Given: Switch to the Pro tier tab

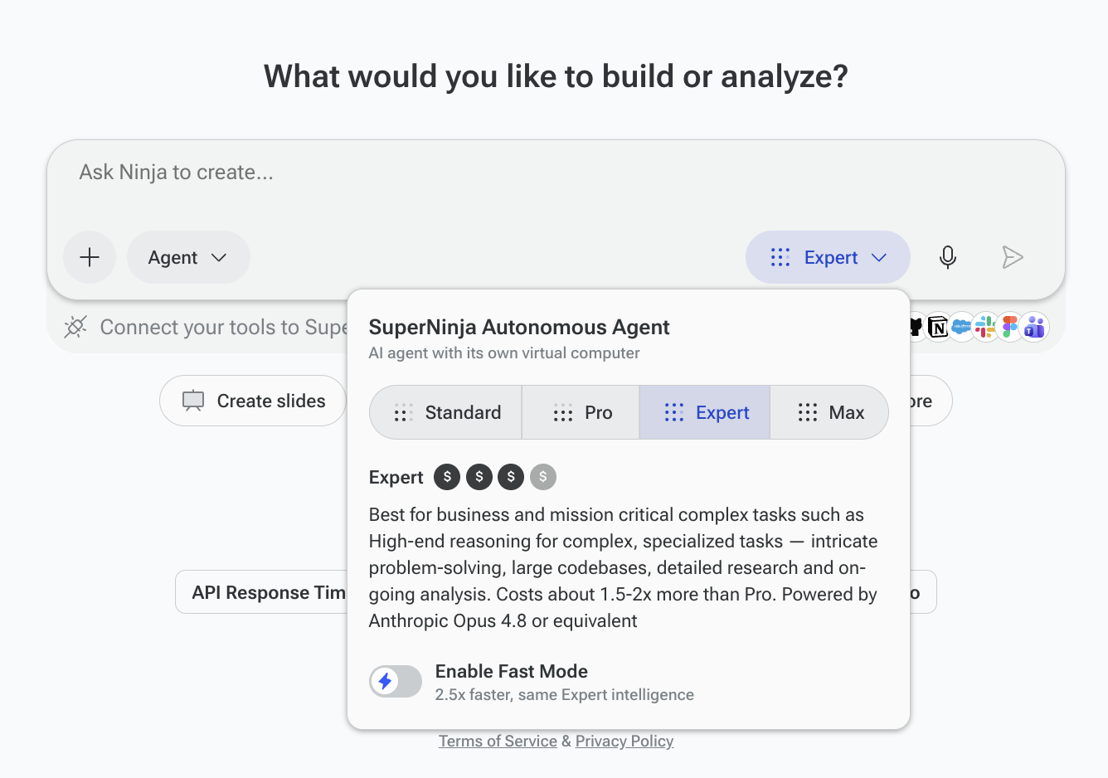Looking at the screenshot, I should [x=581, y=412].
